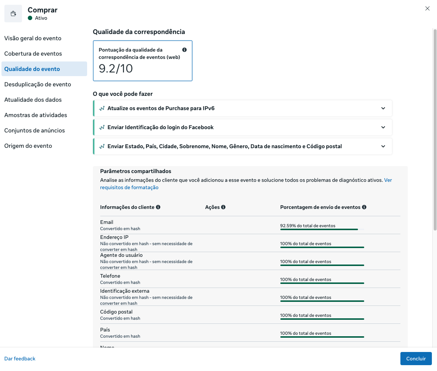Screen dimensions: 437x371
Task: Click info icon beside Porcentagem de envio de eventos
Action: point(364,207)
